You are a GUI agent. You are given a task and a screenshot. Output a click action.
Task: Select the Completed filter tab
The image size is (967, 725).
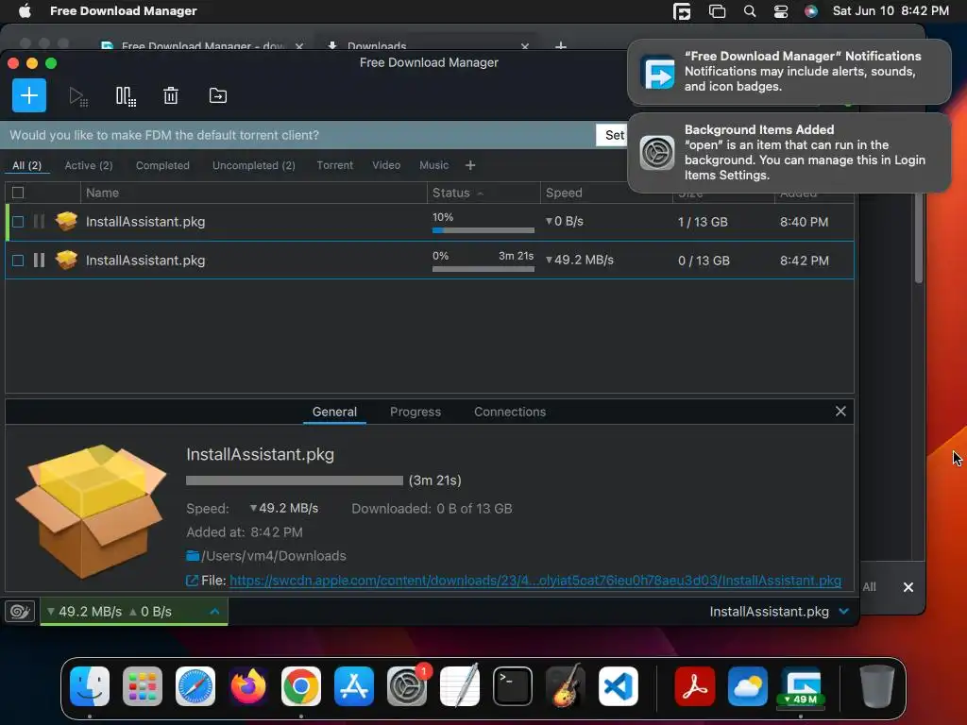point(162,165)
